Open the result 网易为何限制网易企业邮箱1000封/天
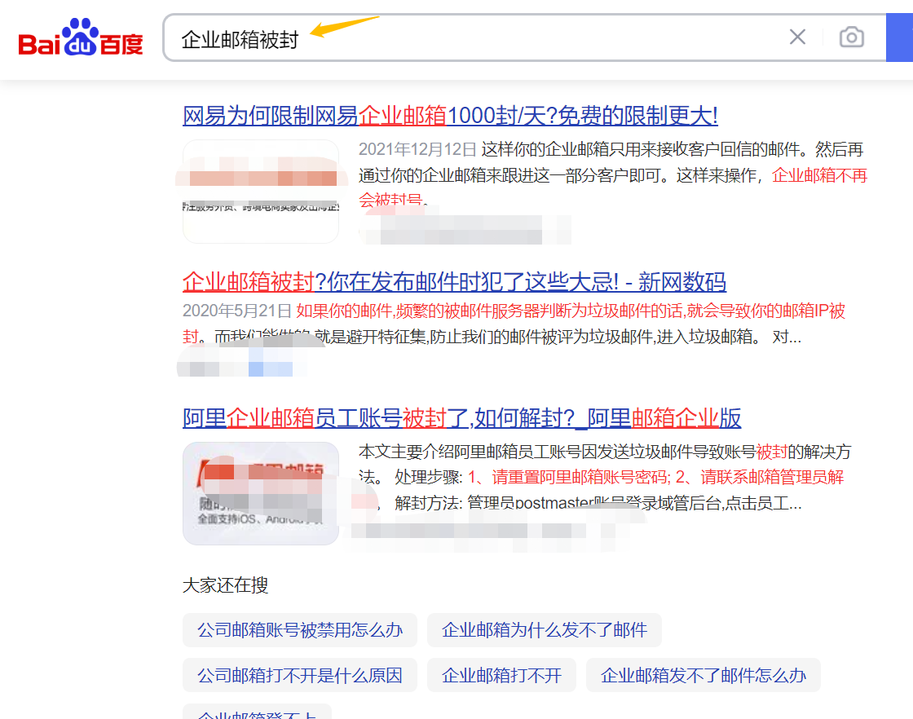This screenshot has width=913, height=719. pyautogui.click(x=450, y=115)
